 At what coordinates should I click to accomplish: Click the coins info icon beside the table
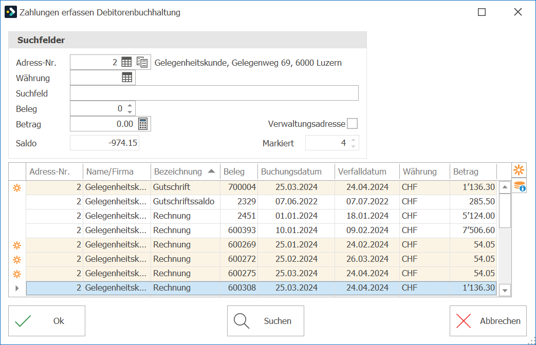[519, 186]
